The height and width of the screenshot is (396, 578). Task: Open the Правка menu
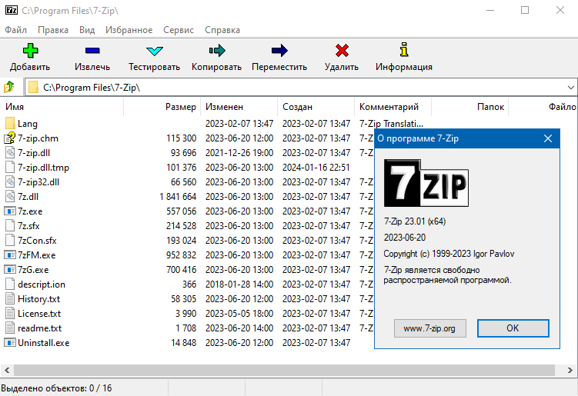pos(53,30)
